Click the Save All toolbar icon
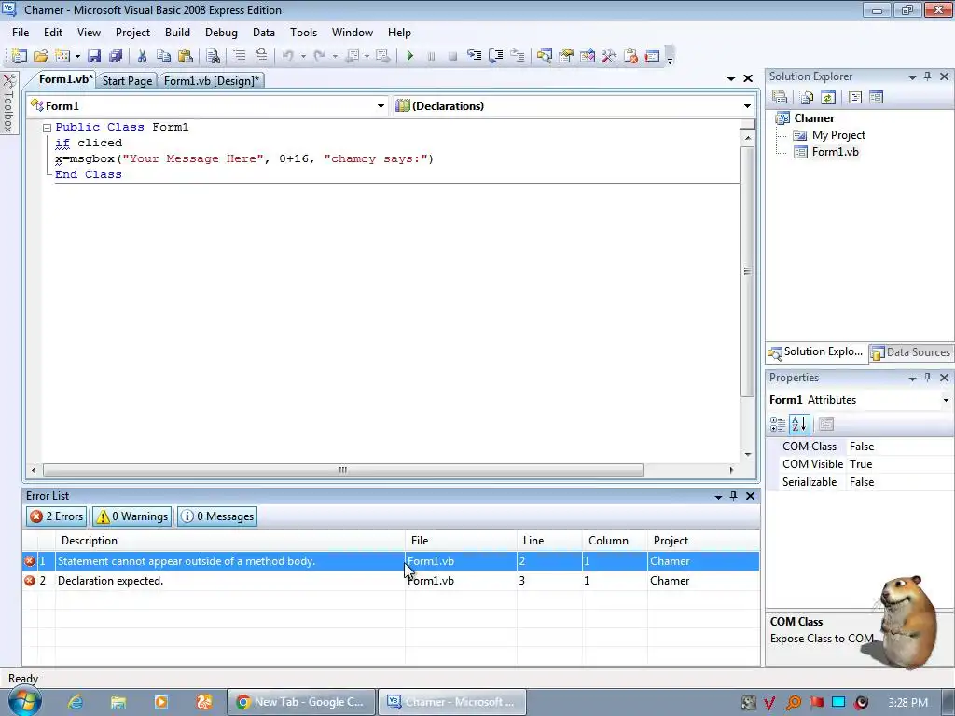Viewport: 955px width, 716px height. [x=115, y=56]
